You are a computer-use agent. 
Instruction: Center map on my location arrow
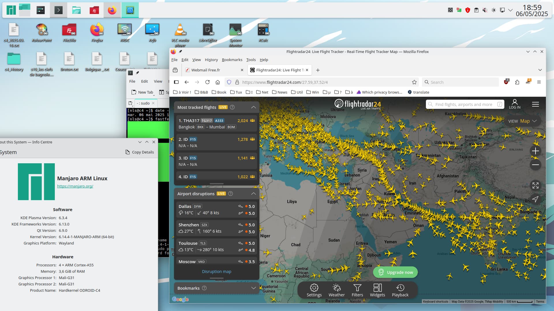point(536,199)
